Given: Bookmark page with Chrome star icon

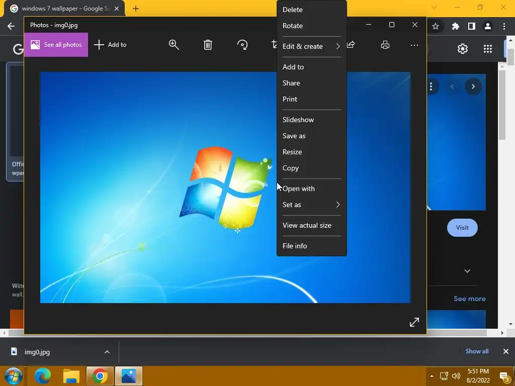Looking at the screenshot, I should click(x=436, y=26).
